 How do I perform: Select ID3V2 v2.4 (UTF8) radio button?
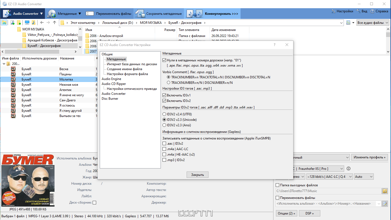(164, 114)
